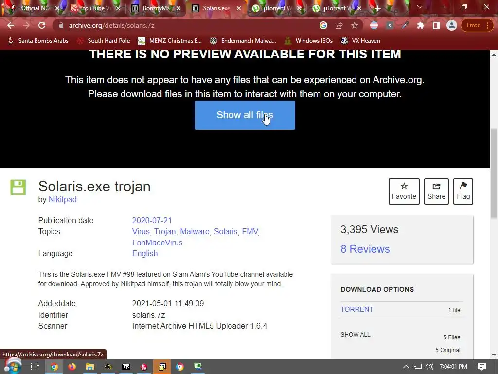Viewport: 498px width, 374px height.
Task: Flag this archive item
Action: [x=463, y=191]
